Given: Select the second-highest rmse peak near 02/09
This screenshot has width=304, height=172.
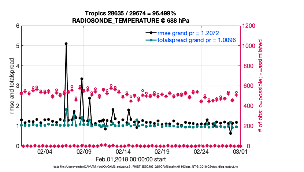Looking at the screenshot, I should coord(82,79).
